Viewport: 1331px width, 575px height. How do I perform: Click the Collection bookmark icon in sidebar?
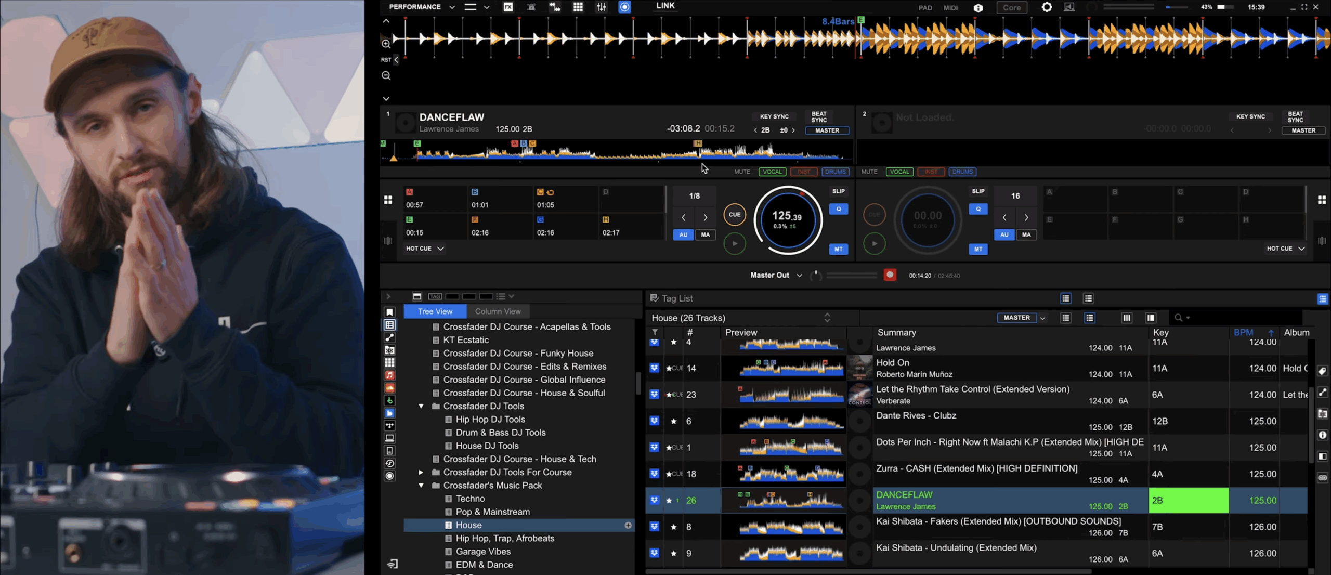click(389, 312)
